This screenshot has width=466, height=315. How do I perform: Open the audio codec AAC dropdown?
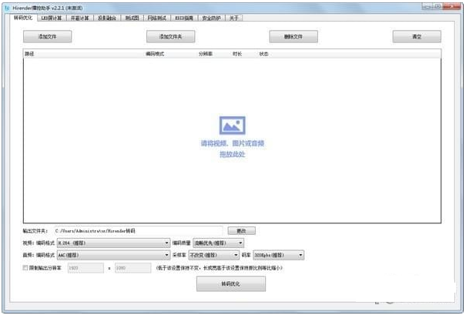pos(113,255)
